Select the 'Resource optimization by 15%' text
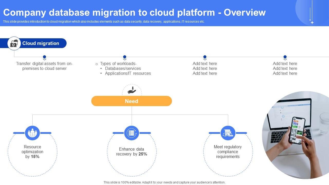 32,152
